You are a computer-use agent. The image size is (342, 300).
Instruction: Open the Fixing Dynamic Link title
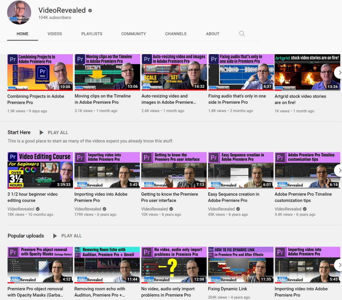click(227, 289)
